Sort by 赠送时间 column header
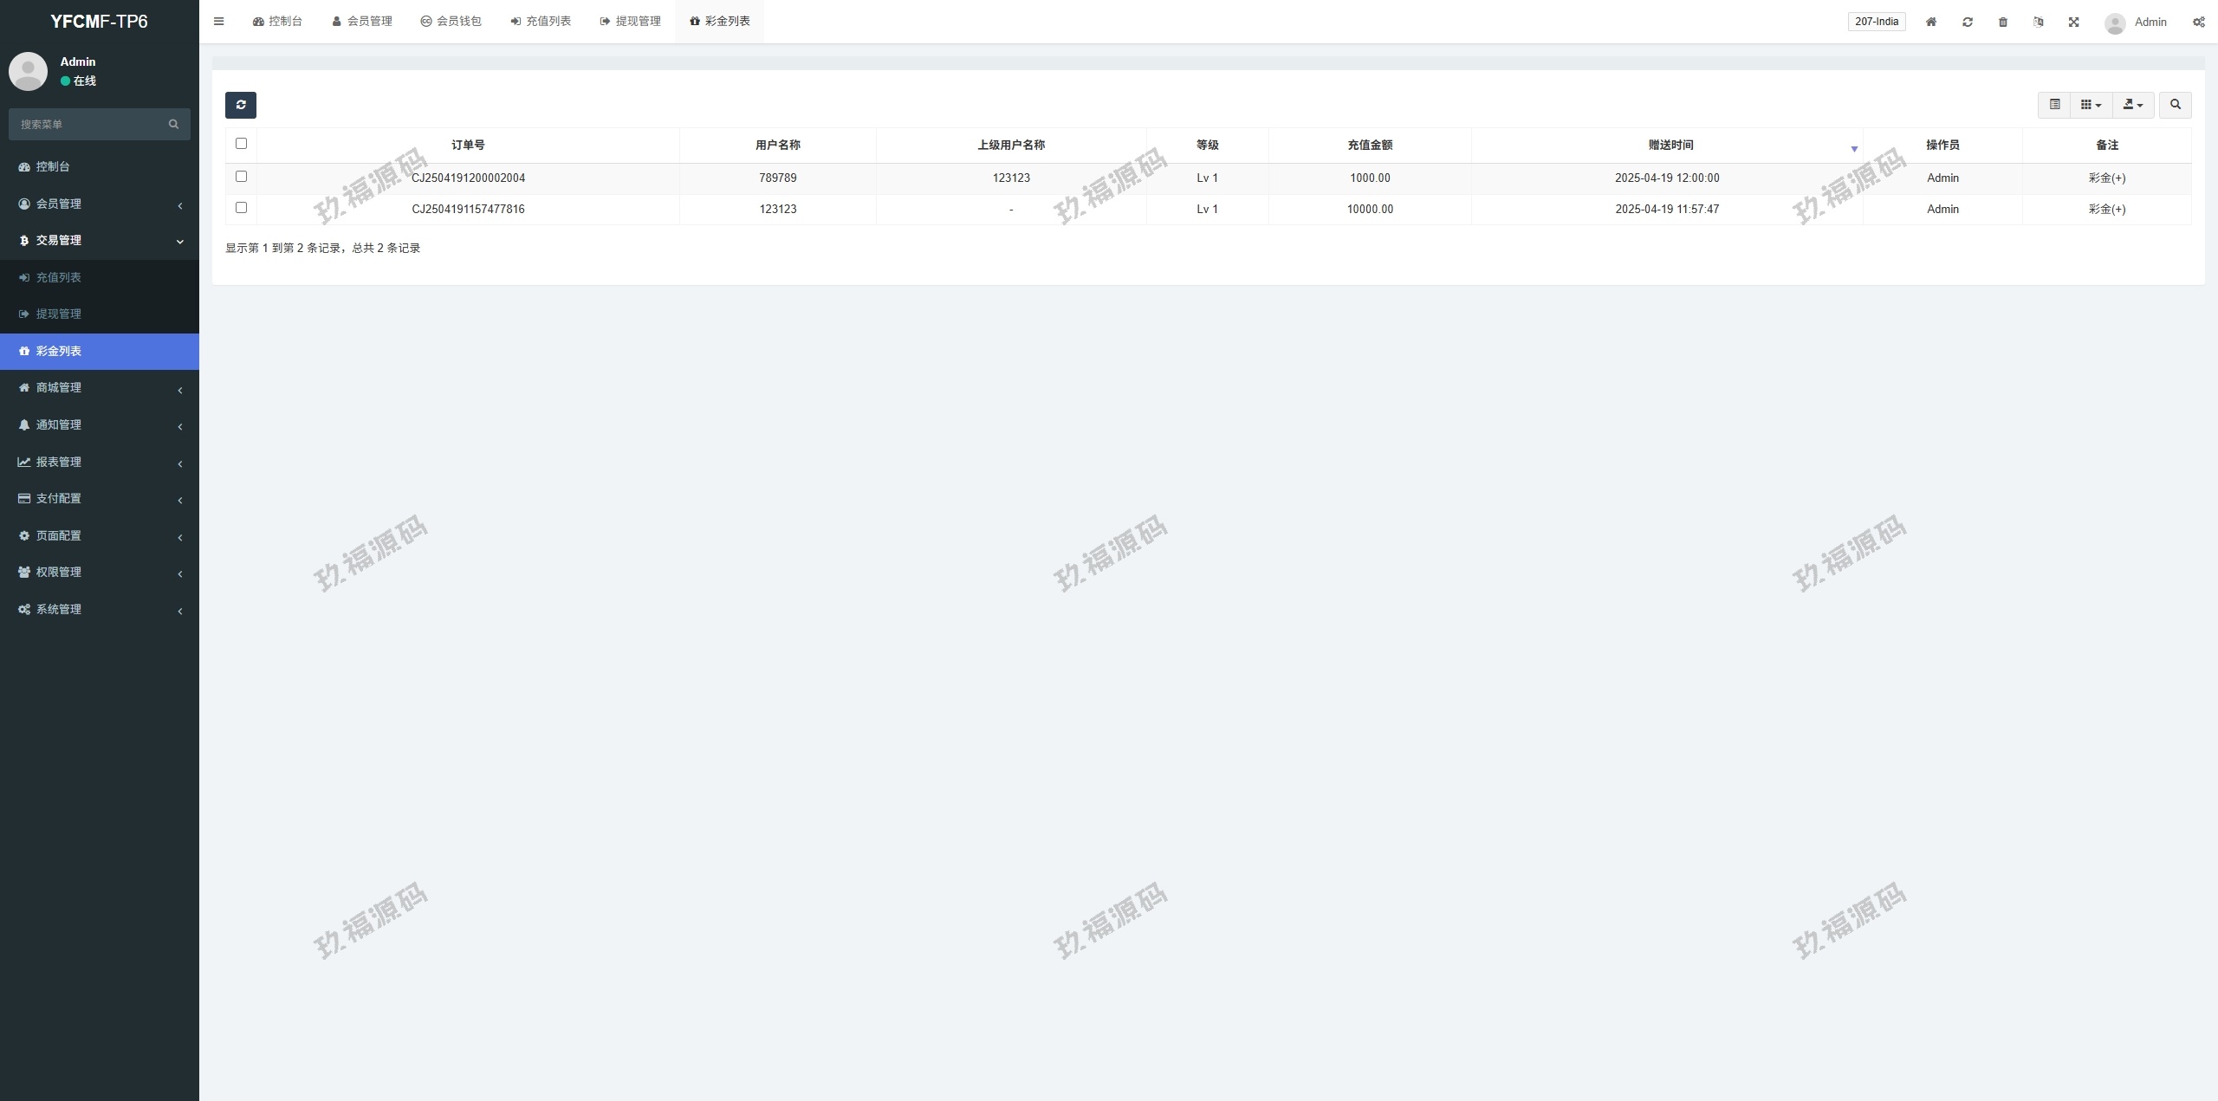2218x1101 pixels. coord(1670,146)
